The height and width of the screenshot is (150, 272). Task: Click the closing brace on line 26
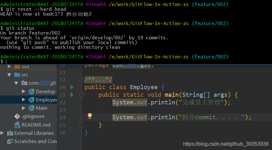pos(86,133)
